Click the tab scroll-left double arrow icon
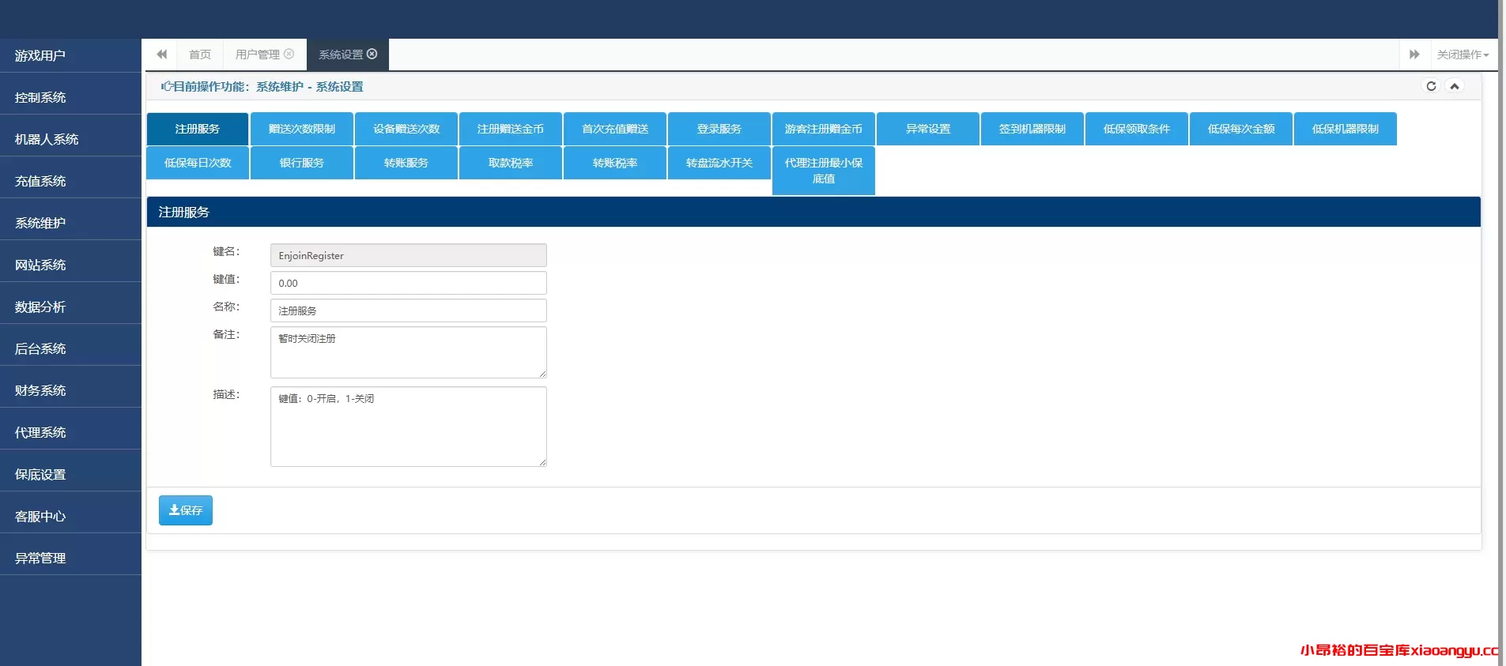The image size is (1506, 666). click(x=161, y=55)
